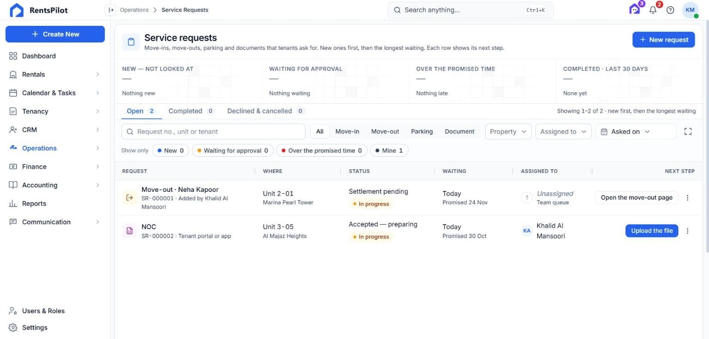Click the Settings gear icon

click(13, 327)
